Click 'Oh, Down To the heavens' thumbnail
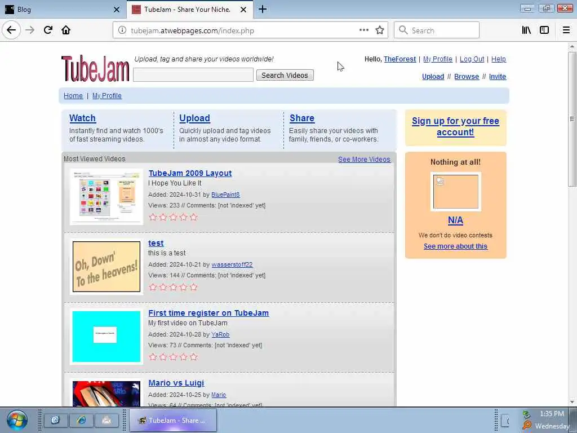 tap(106, 267)
